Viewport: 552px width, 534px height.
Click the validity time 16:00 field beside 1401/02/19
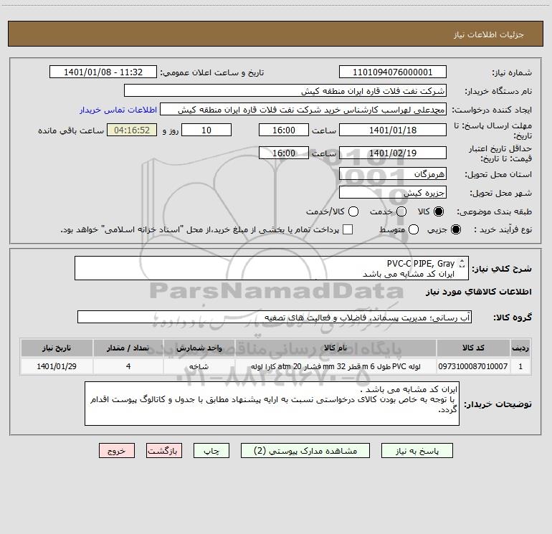coord(284,153)
